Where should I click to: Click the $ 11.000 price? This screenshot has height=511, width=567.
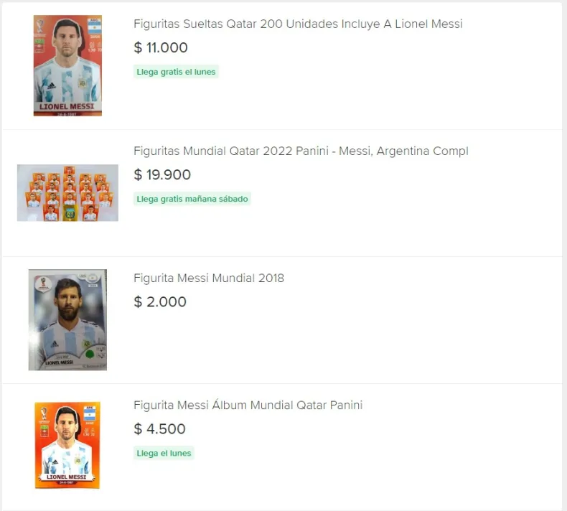pyautogui.click(x=161, y=48)
